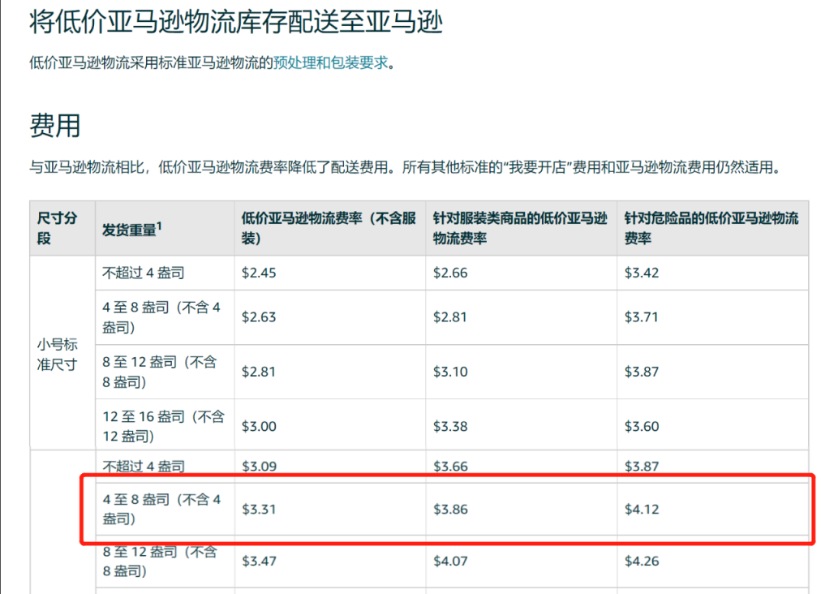This screenshot has width=821, height=594.
Task: Click the $2.66 price cell
Action: (x=521, y=273)
